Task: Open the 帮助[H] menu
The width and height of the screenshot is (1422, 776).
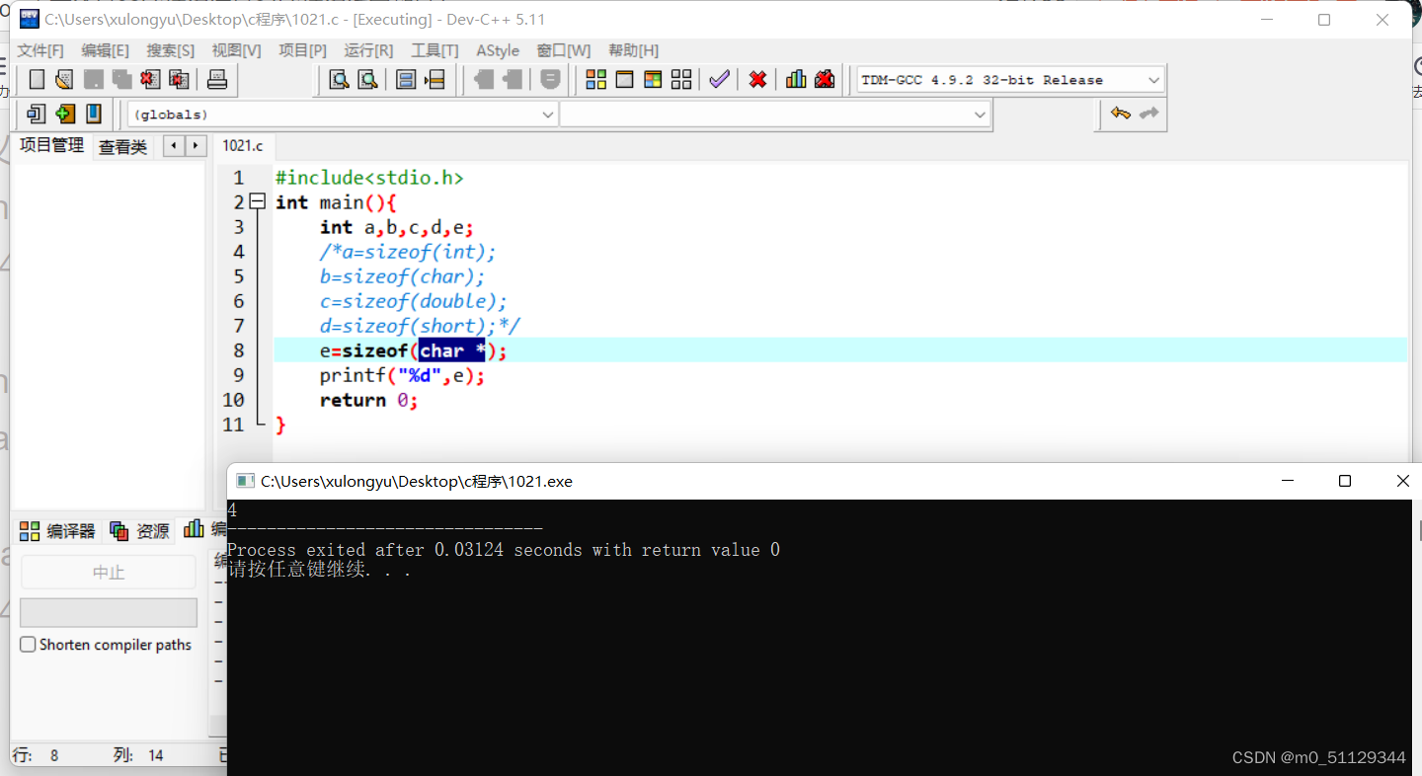Action: coord(634,50)
